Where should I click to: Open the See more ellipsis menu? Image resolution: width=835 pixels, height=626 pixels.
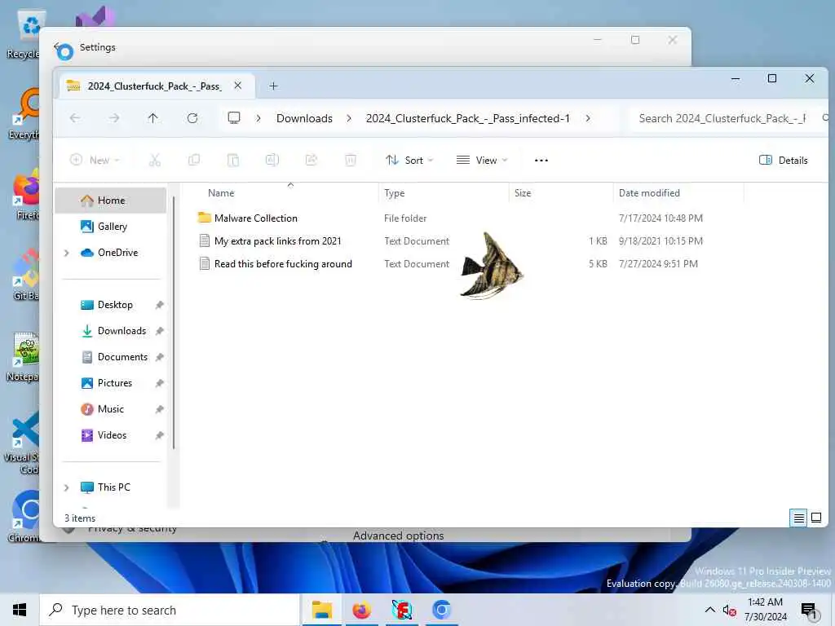541,161
